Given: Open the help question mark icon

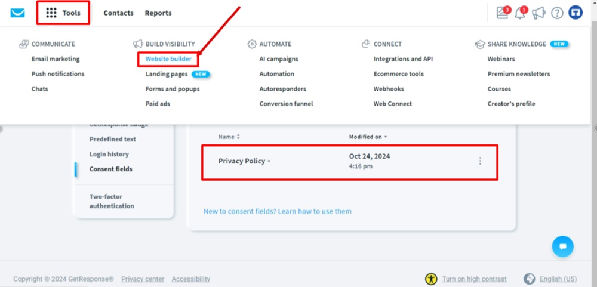Looking at the screenshot, I should click(557, 13).
